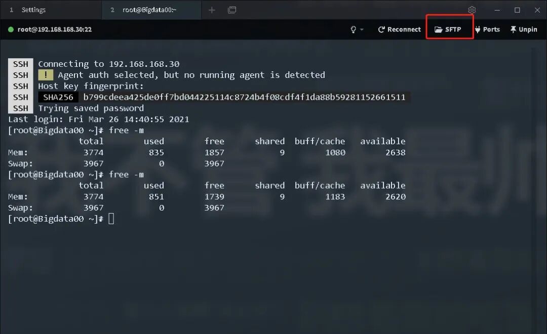Click the green connection status dot

pyautogui.click(x=11, y=30)
